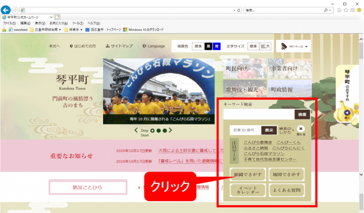Select the first slideshow indicator dot

[152, 131]
